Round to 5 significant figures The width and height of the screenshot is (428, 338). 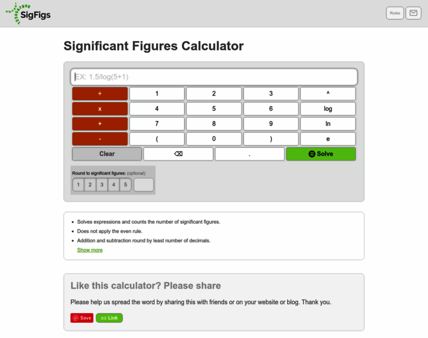tap(126, 185)
